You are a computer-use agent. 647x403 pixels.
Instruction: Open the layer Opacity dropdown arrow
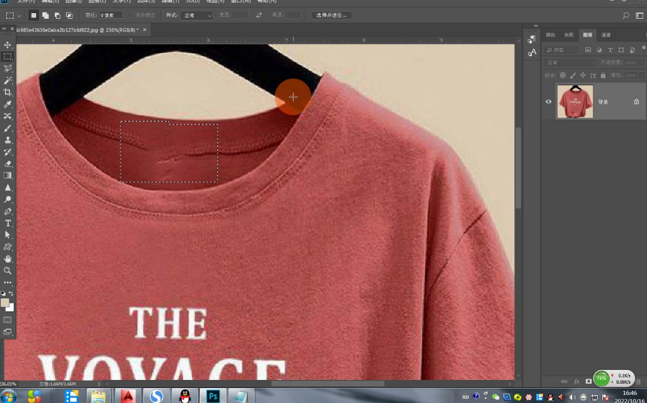(641, 63)
